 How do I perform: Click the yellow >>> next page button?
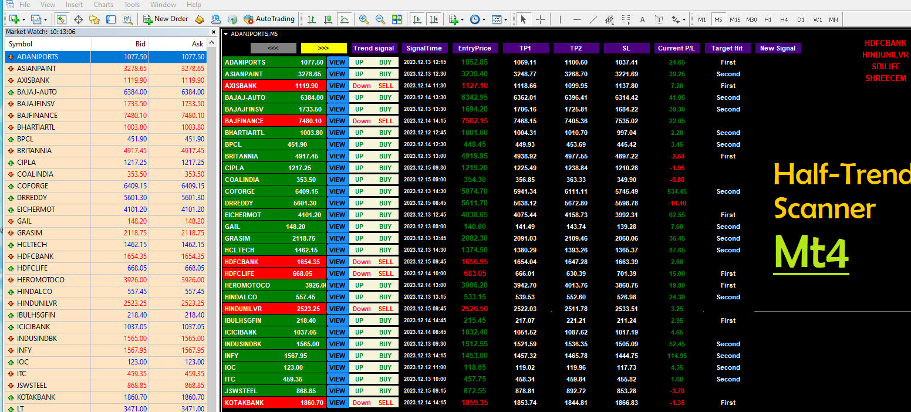324,48
